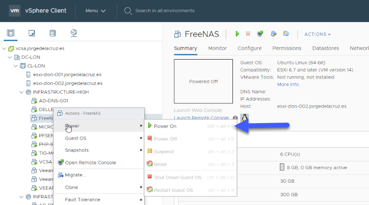Switch to the Summary tab
Viewport: 369px width, 205px height.
(x=185, y=48)
